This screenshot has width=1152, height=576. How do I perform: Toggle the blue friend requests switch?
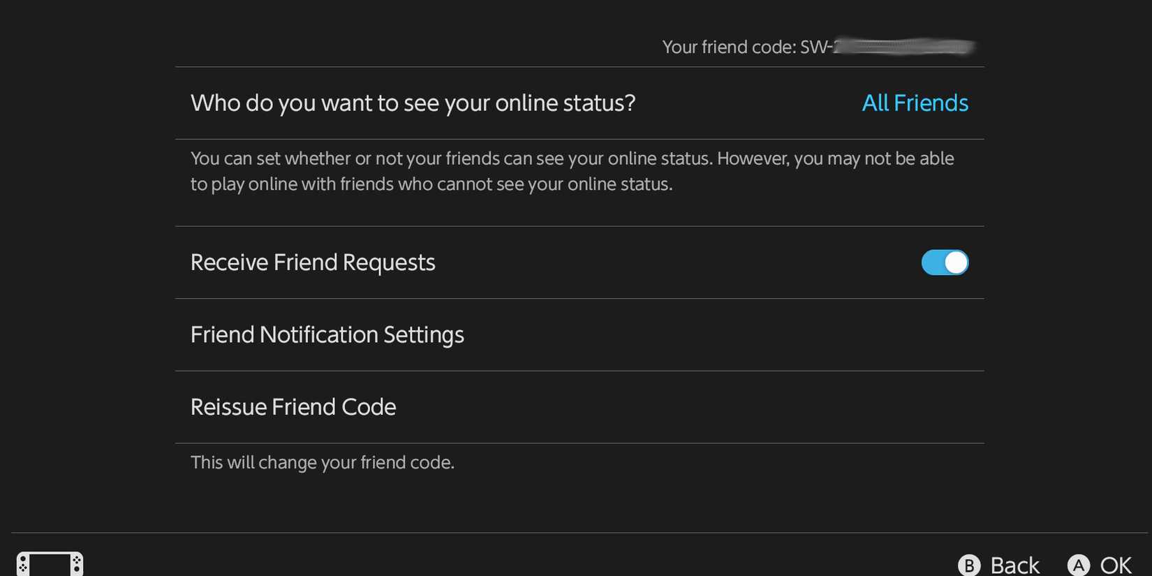tap(945, 263)
